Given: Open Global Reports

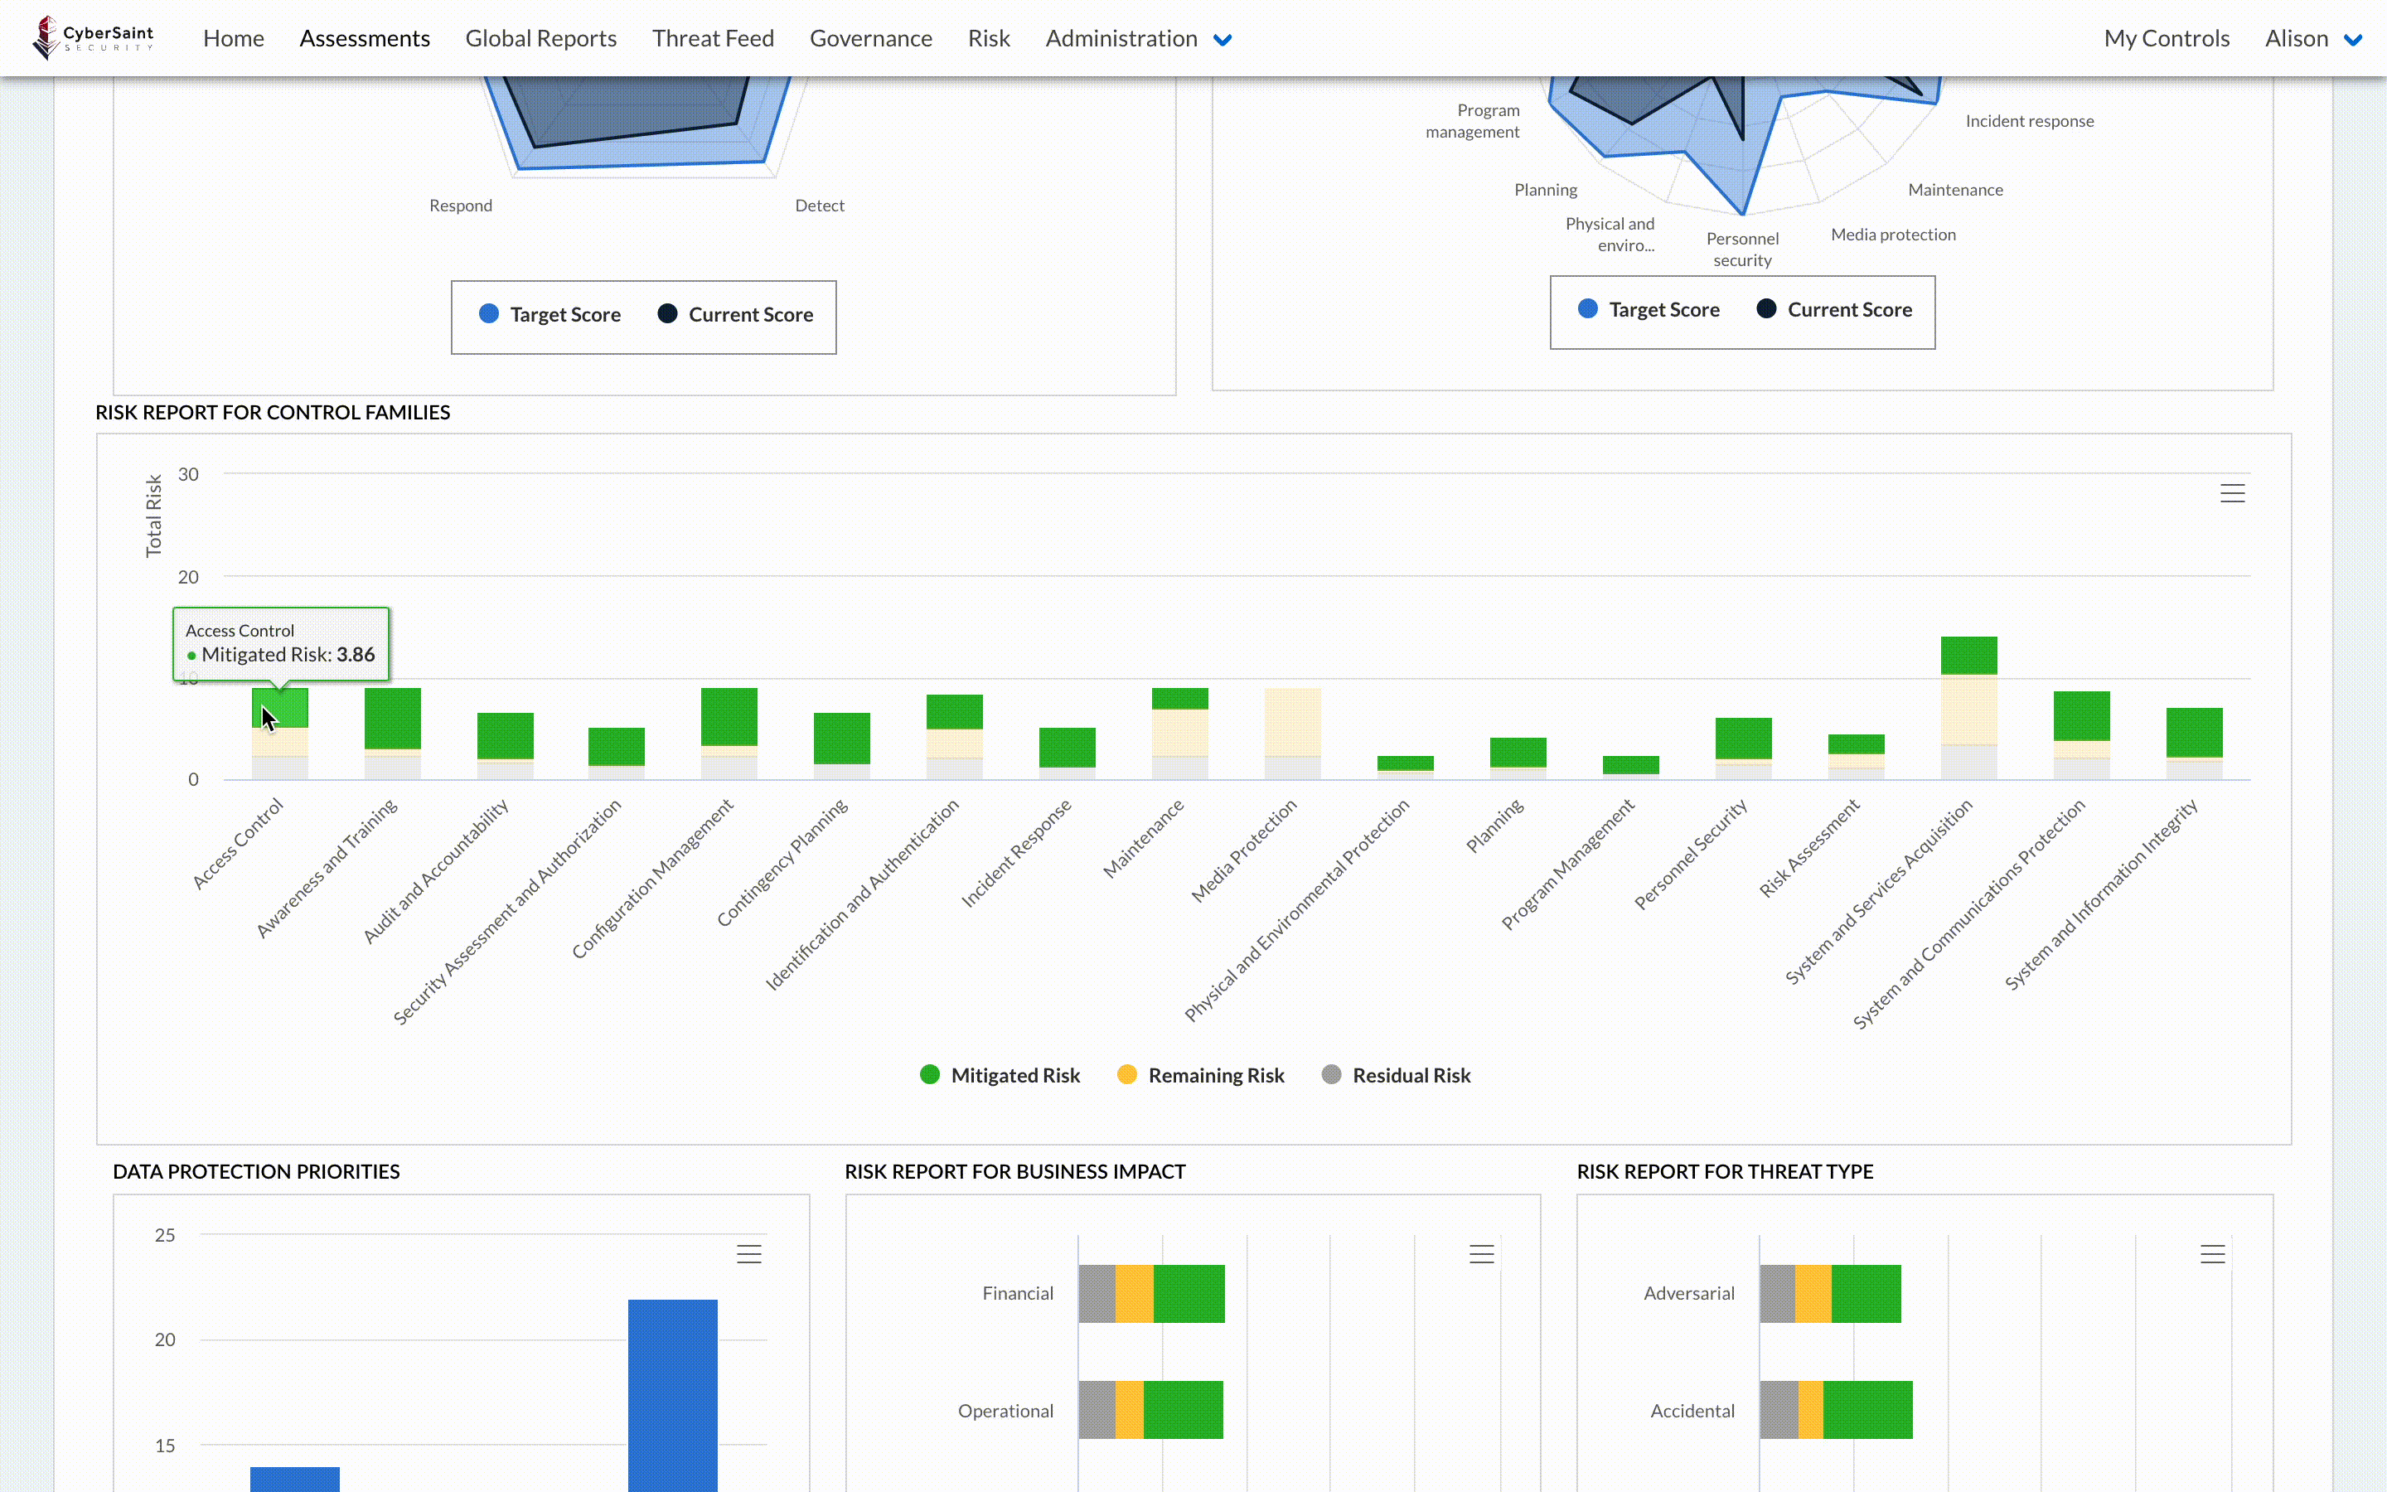Looking at the screenshot, I should 540,38.
